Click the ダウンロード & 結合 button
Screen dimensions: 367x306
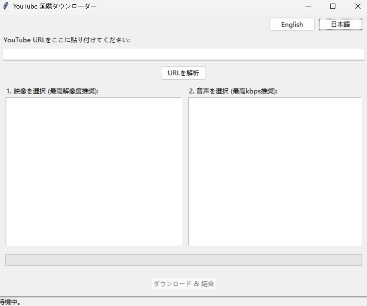pos(183,284)
